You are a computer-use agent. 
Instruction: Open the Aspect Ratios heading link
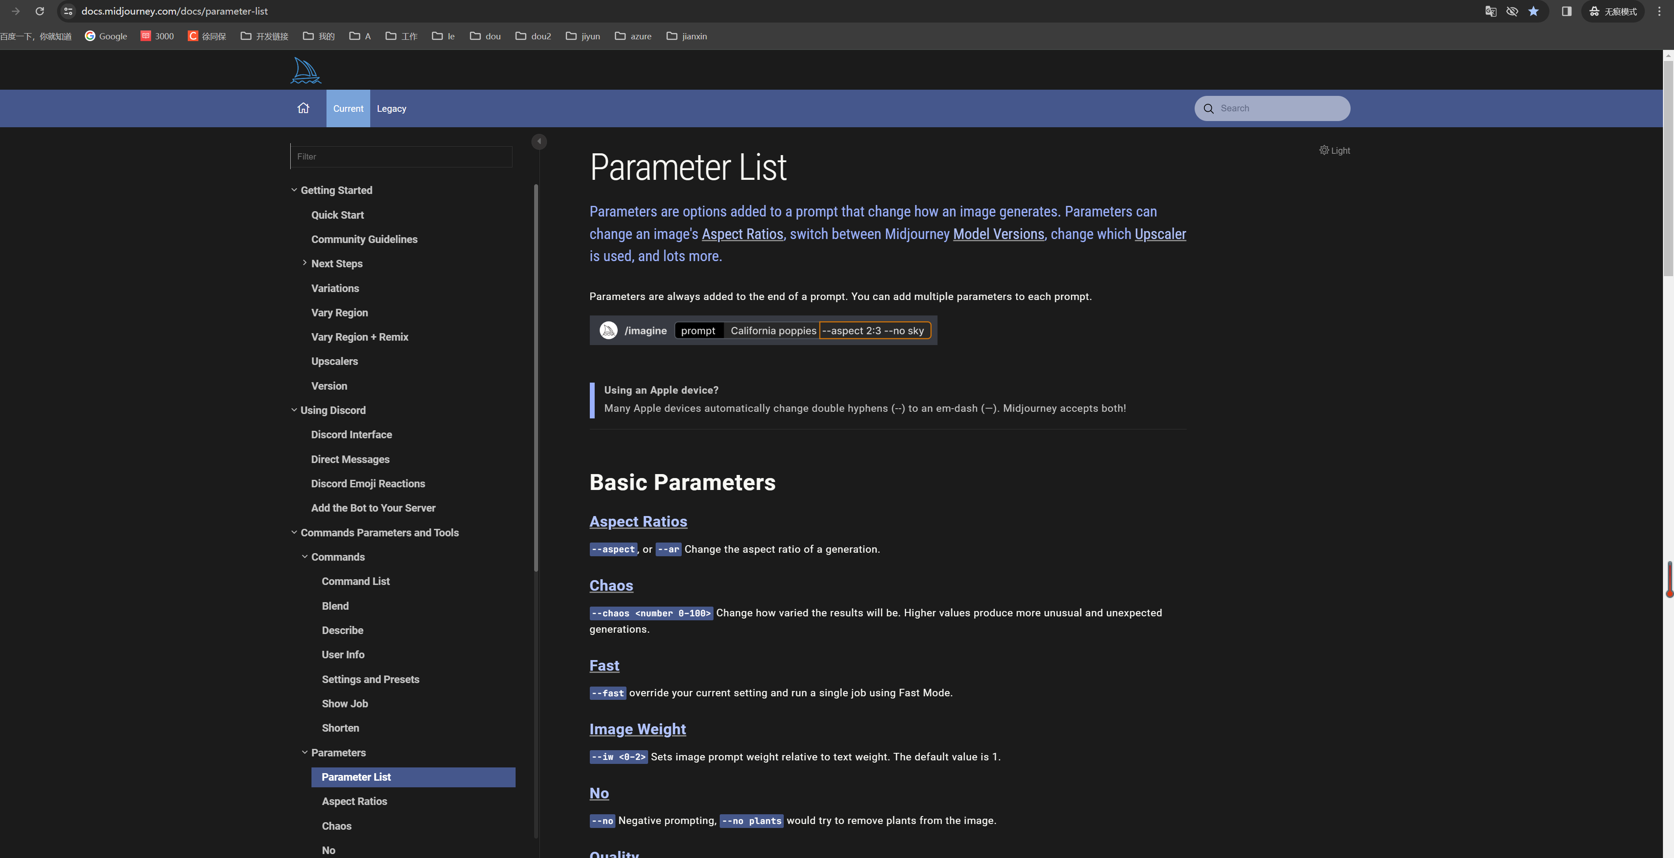click(x=638, y=521)
